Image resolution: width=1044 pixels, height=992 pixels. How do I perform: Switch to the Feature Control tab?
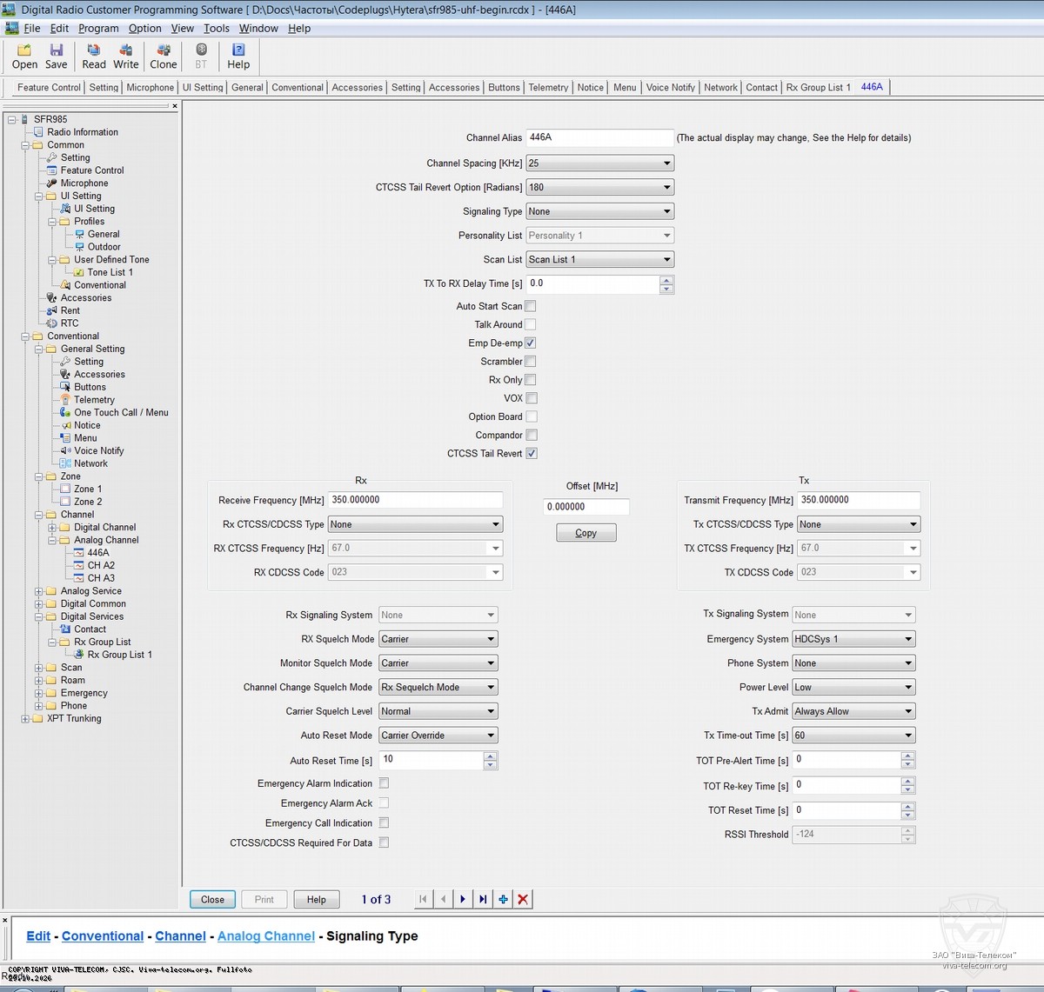click(49, 87)
